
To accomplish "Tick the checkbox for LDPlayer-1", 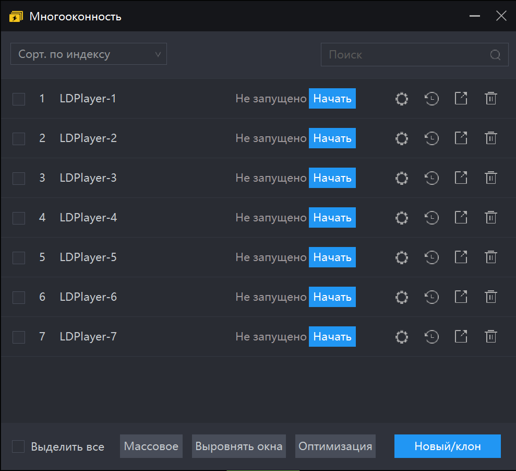I will [19, 99].
